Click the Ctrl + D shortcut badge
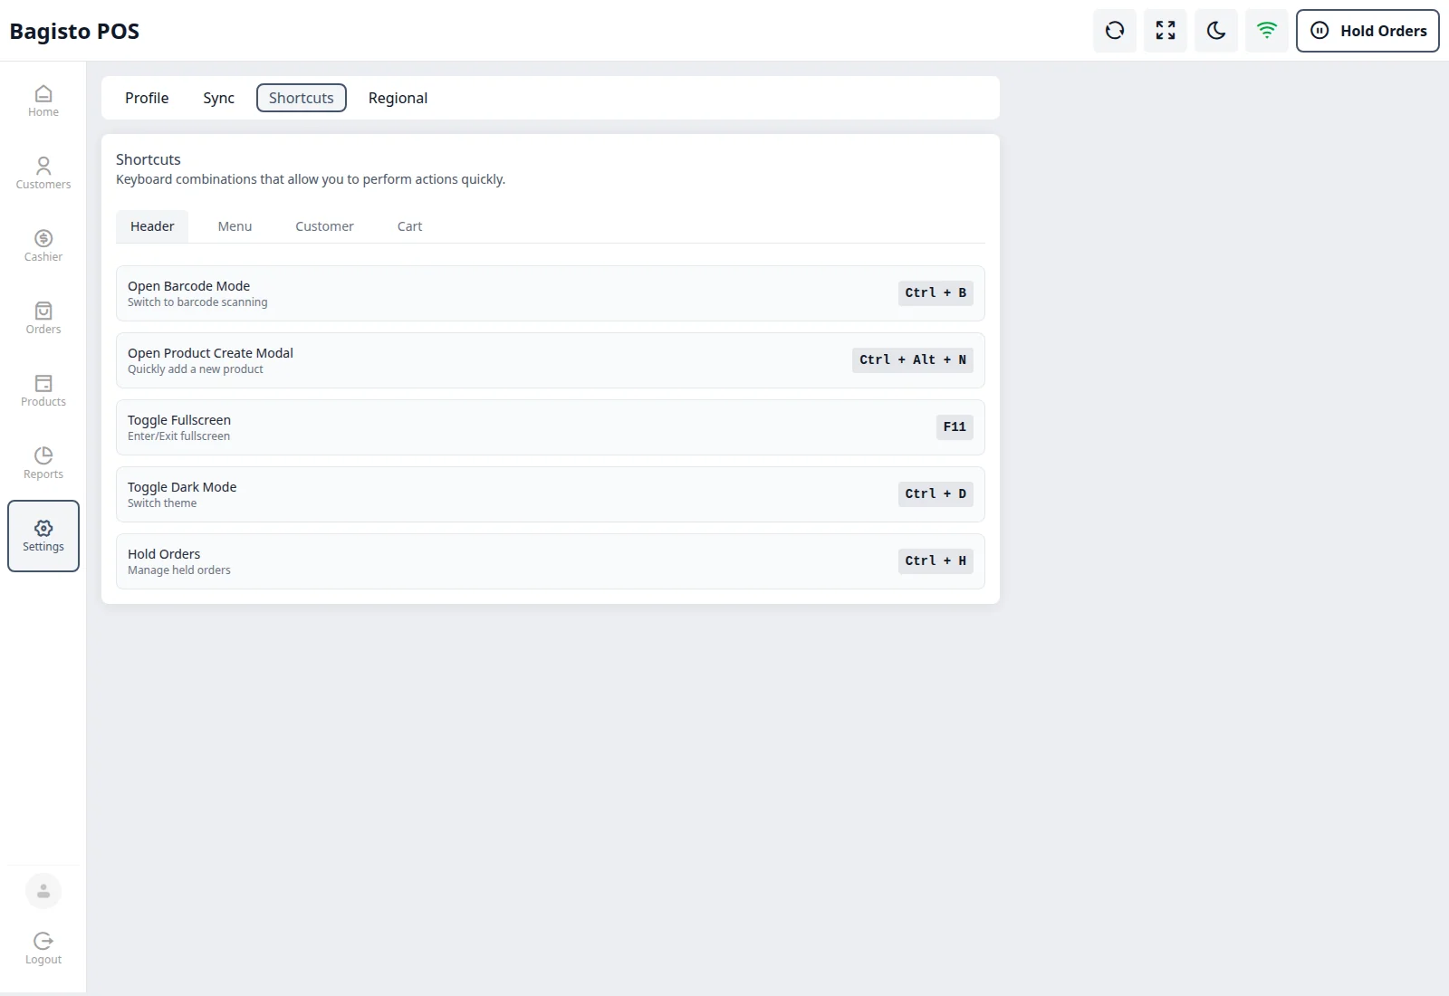Screen dimensions: 1449x996 pos(936,494)
